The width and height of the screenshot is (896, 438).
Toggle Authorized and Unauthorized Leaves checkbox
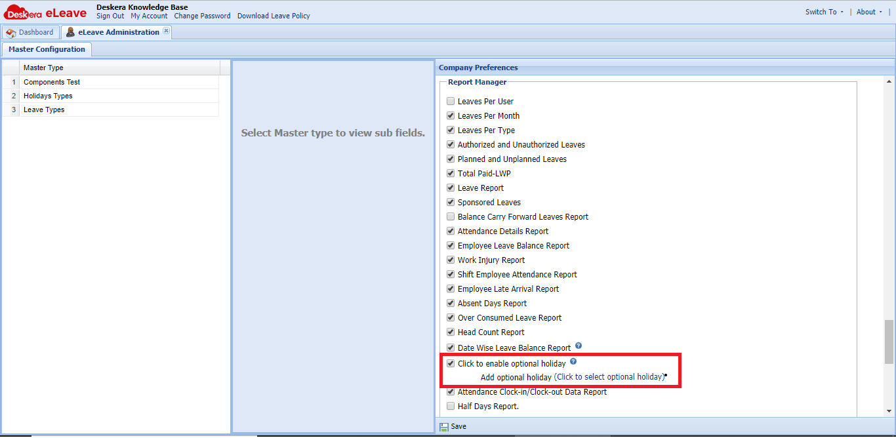pos(451,145)
